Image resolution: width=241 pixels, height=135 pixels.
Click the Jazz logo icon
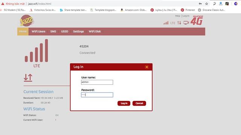coord(27,21)
